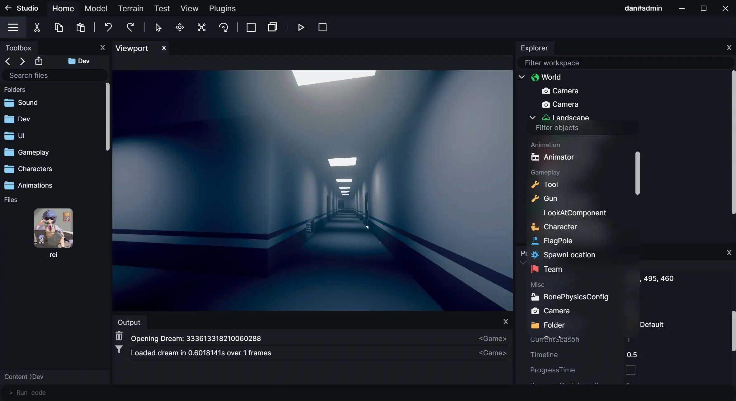Open the hamburger menu
736x401 pixels.
[x=13, y=27]
